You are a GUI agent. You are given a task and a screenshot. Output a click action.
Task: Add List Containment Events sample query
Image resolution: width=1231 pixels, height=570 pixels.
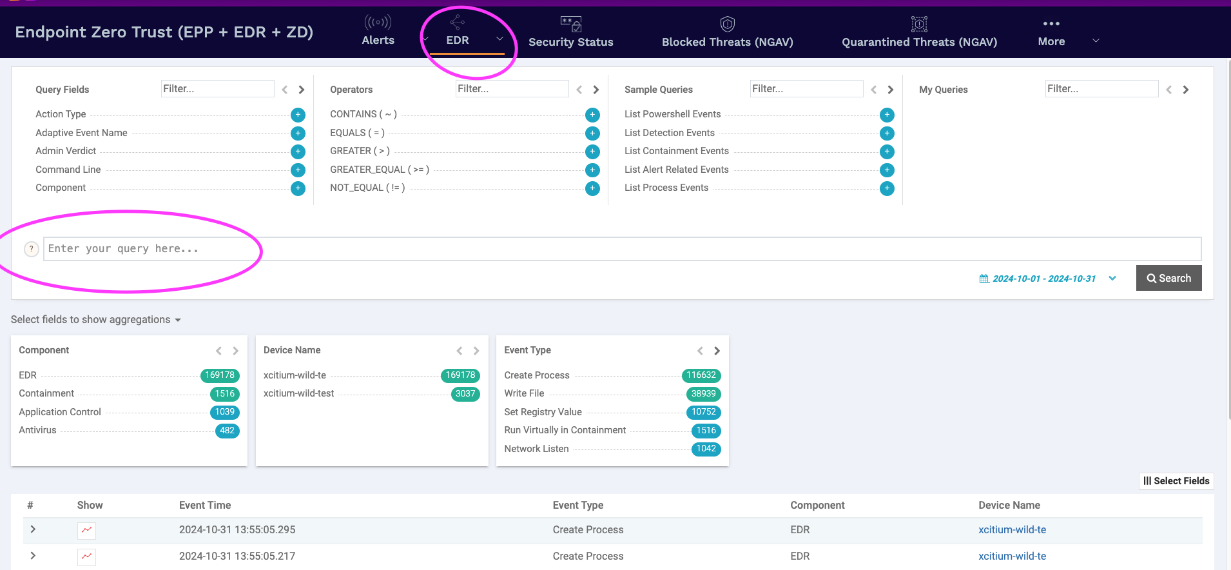887,152
